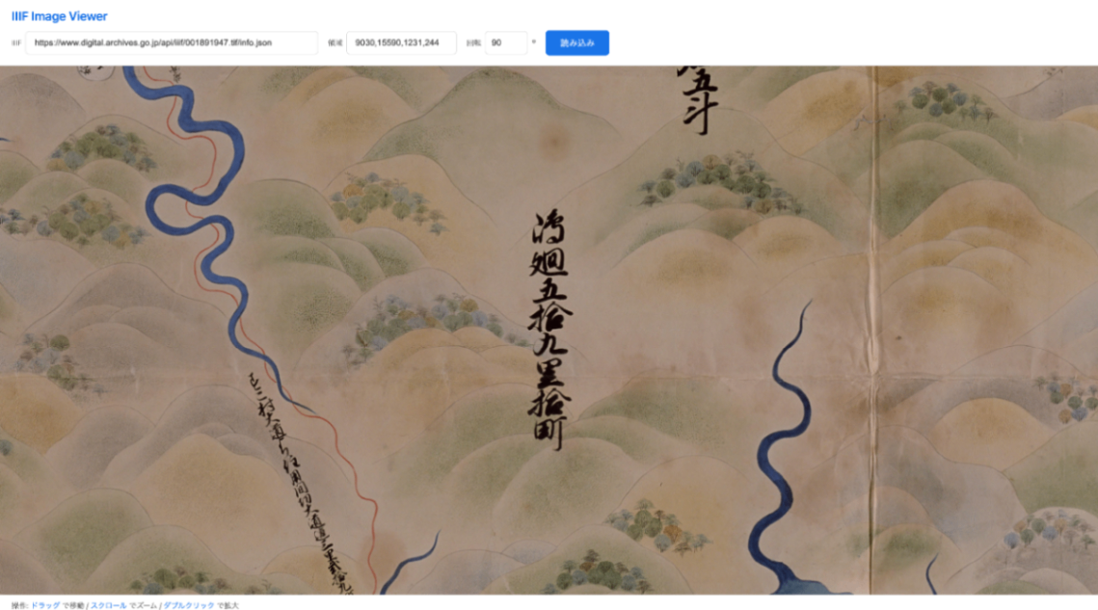The image size is (1098, 610).
Task: Select the rotation value field showing 90
Action: (505, 42)
